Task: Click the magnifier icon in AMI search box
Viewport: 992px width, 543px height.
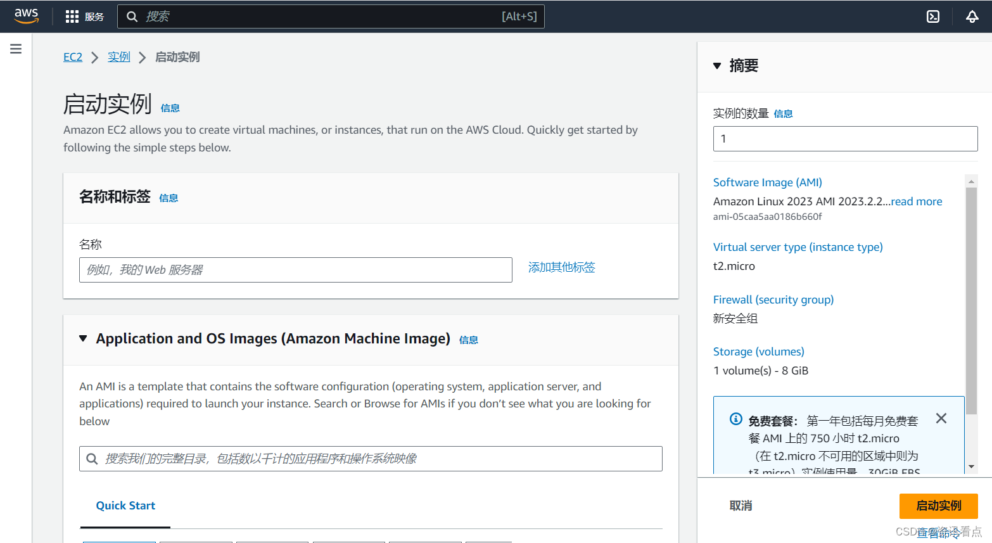Action: click(92, 459)
